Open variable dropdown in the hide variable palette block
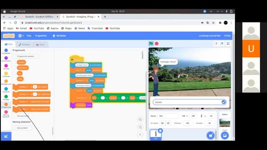 pos(24,109)
